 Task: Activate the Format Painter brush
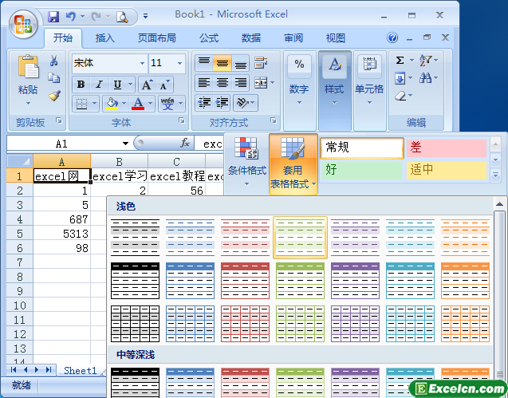pos(54,95)
